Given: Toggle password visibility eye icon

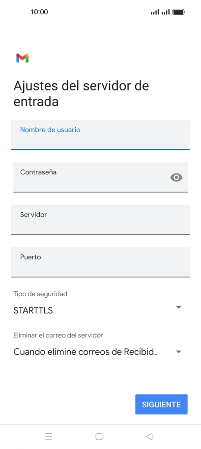Looking at the screenshot, I should pyautogui.click(x=176, y=177).
